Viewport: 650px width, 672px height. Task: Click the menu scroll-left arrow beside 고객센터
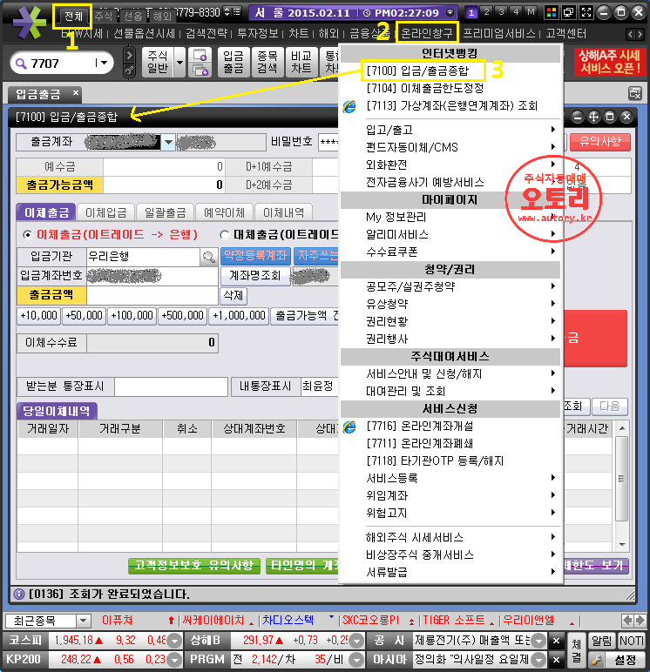click(x=630, y=34)
